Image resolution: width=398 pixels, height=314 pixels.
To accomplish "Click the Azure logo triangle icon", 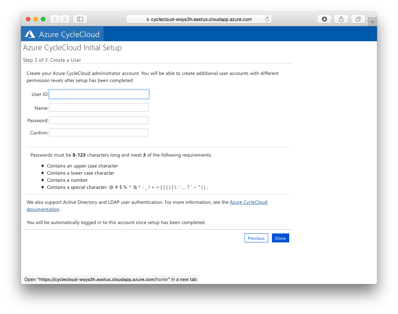I will [30, 34].
